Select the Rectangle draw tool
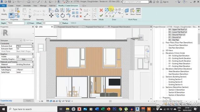This screenshot has height=112, width=200. [x=110, y=10]
